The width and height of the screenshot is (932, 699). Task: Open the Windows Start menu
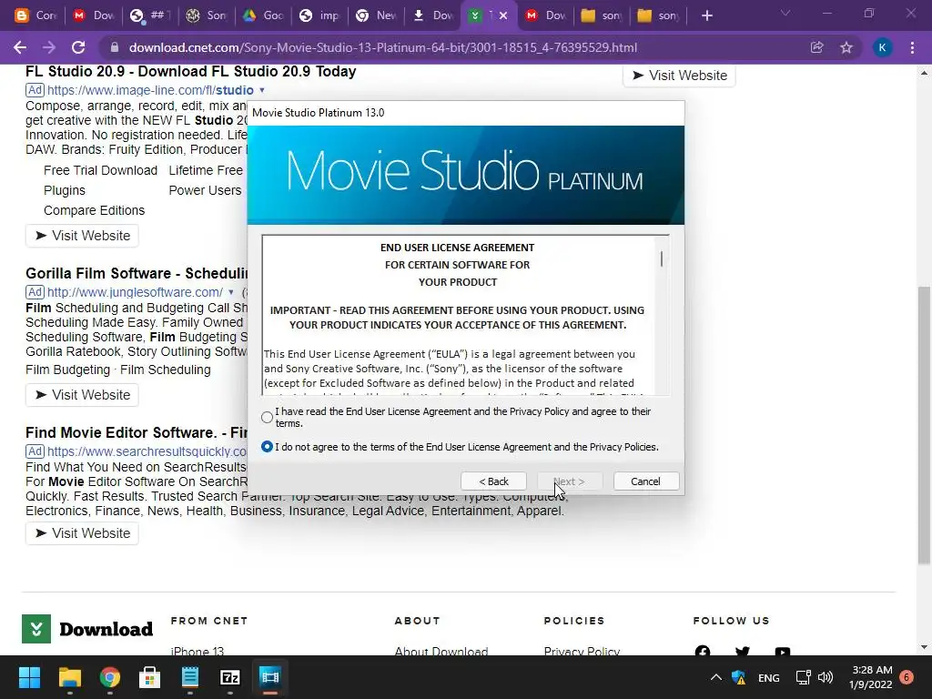point(29,677)
